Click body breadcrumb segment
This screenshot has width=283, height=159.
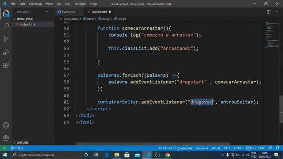pyautogui.click(x=106, y=19)
